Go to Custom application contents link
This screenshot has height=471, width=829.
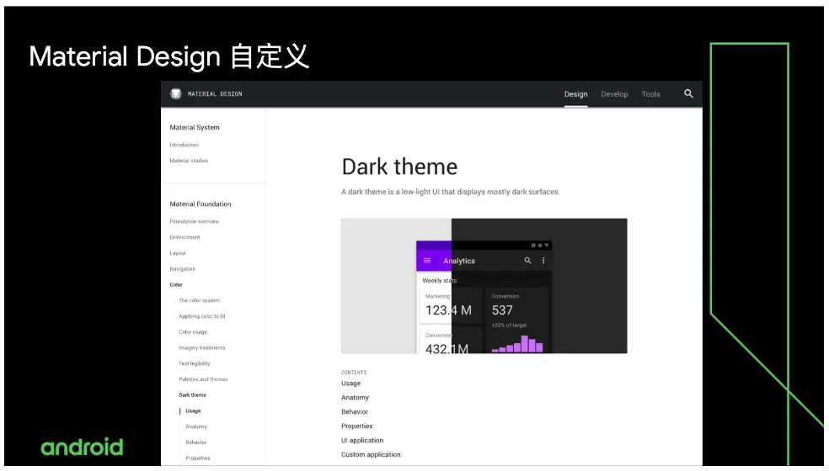coord(371,455)
